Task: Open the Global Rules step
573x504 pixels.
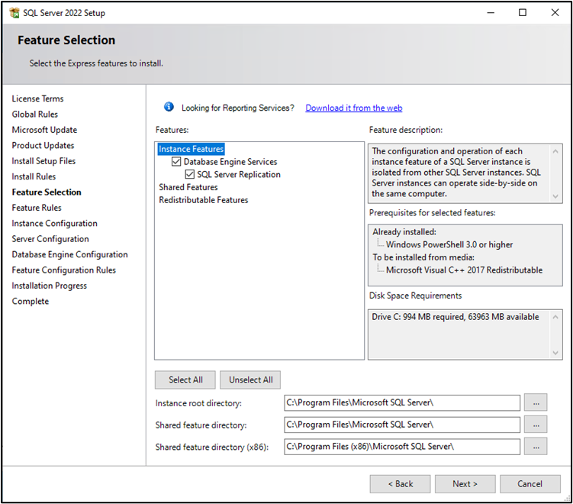Action: point(35,115)
